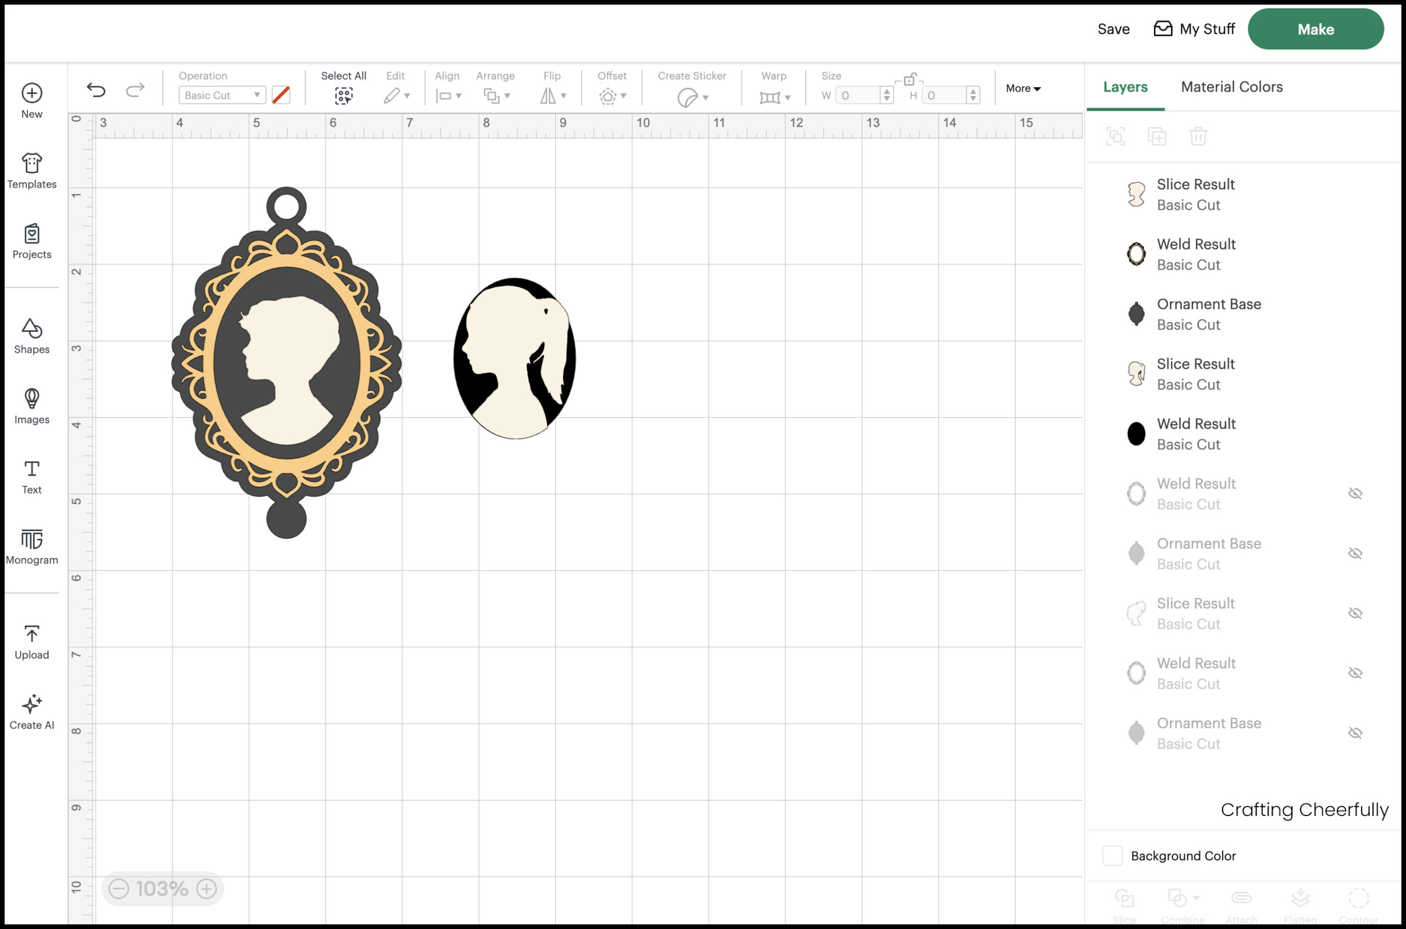This screenshot has width=1406, height=929.
Task: Switch to the Material Colors tab
Action: [x=1231, y=87]
